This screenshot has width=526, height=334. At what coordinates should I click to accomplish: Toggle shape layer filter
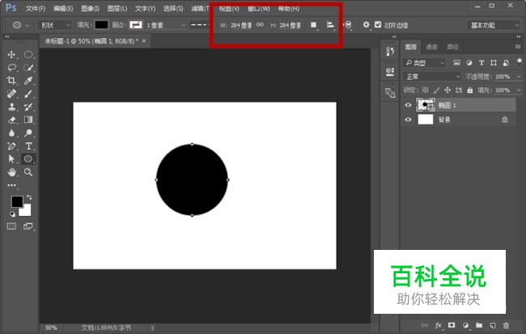click(x=494, y=63)
